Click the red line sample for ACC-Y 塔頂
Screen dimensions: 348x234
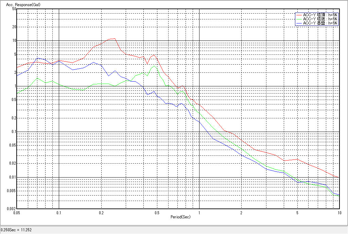(299, 15)
